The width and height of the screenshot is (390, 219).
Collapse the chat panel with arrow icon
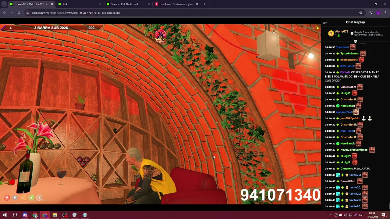[325, 22]
